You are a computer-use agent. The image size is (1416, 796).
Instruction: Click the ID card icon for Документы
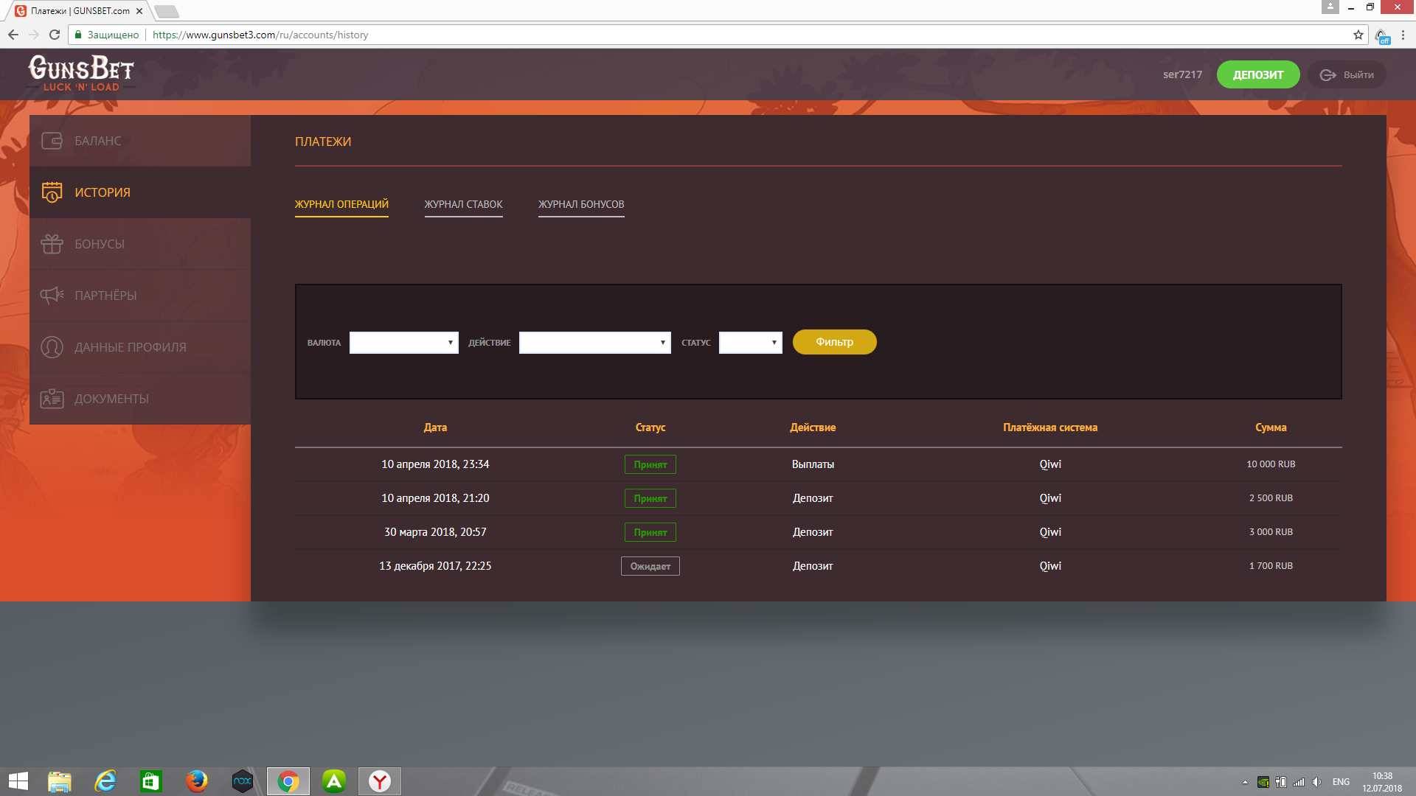(x=52, y=399)
